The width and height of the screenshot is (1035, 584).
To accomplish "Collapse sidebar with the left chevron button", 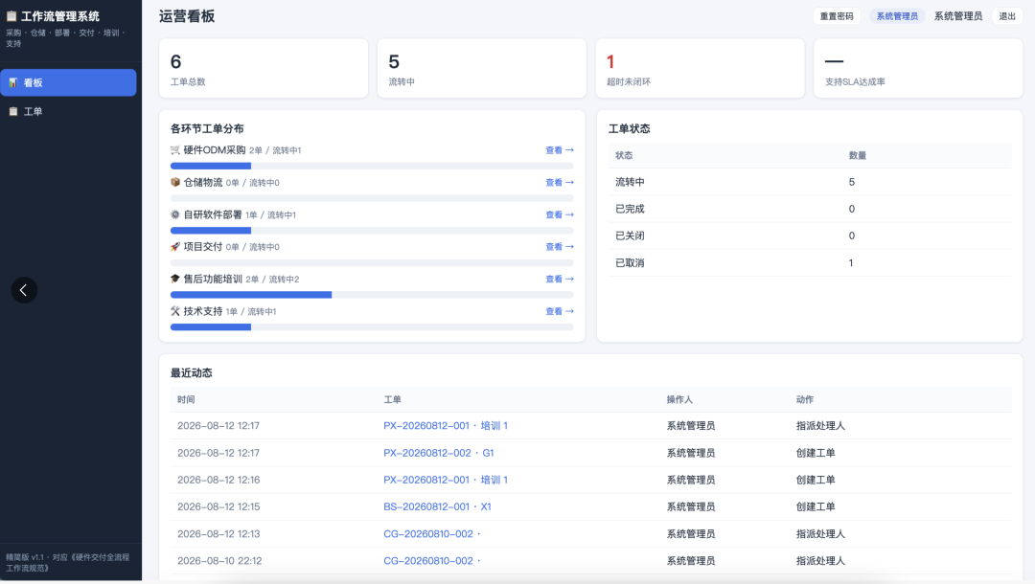I will tap(24, 290).
